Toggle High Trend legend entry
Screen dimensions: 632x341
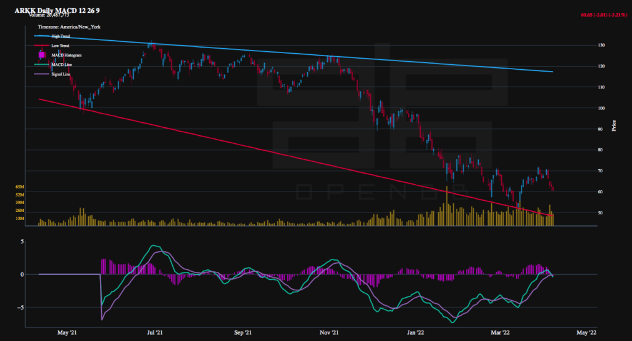coord(60,36)
